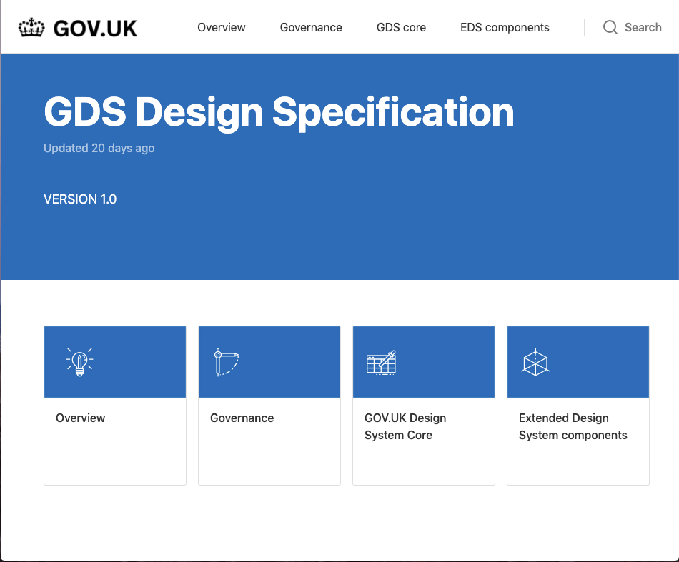Click the table-and-pencil icon on Design System Core card
Image resolution: width=679 pixels, height=562 pixels.
381,362
